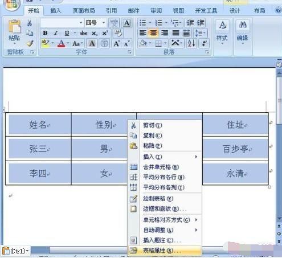Screen dimensions: 282x258
Task: Switch to the 开发工具 ribbon tab
Action: 206,11
